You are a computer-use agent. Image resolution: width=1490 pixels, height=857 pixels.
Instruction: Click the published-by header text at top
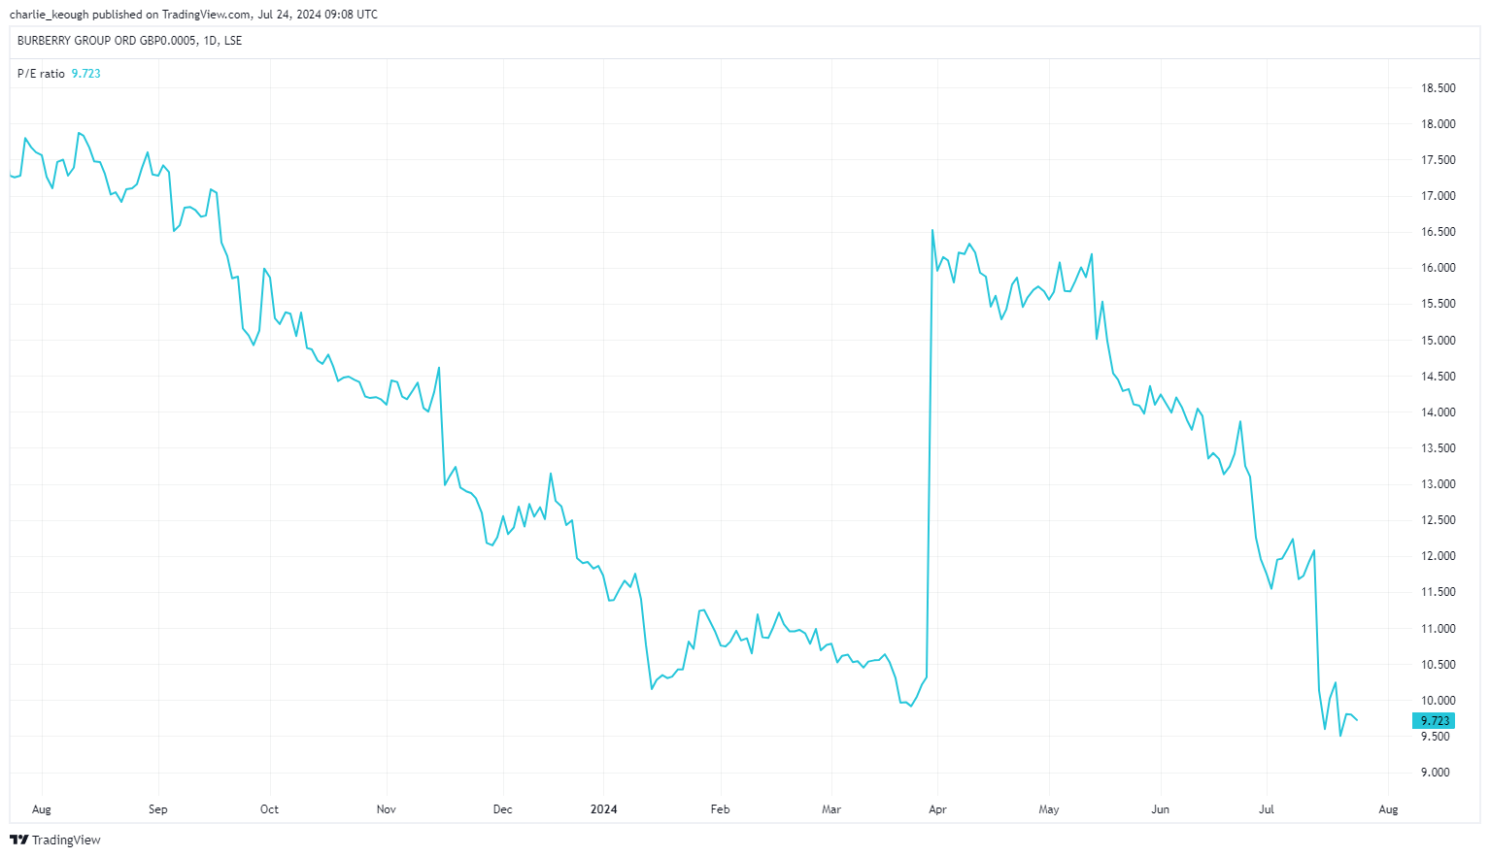(x=193, y=15)
